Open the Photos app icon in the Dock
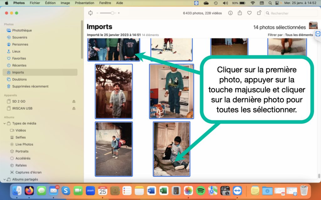 (188, 190)
